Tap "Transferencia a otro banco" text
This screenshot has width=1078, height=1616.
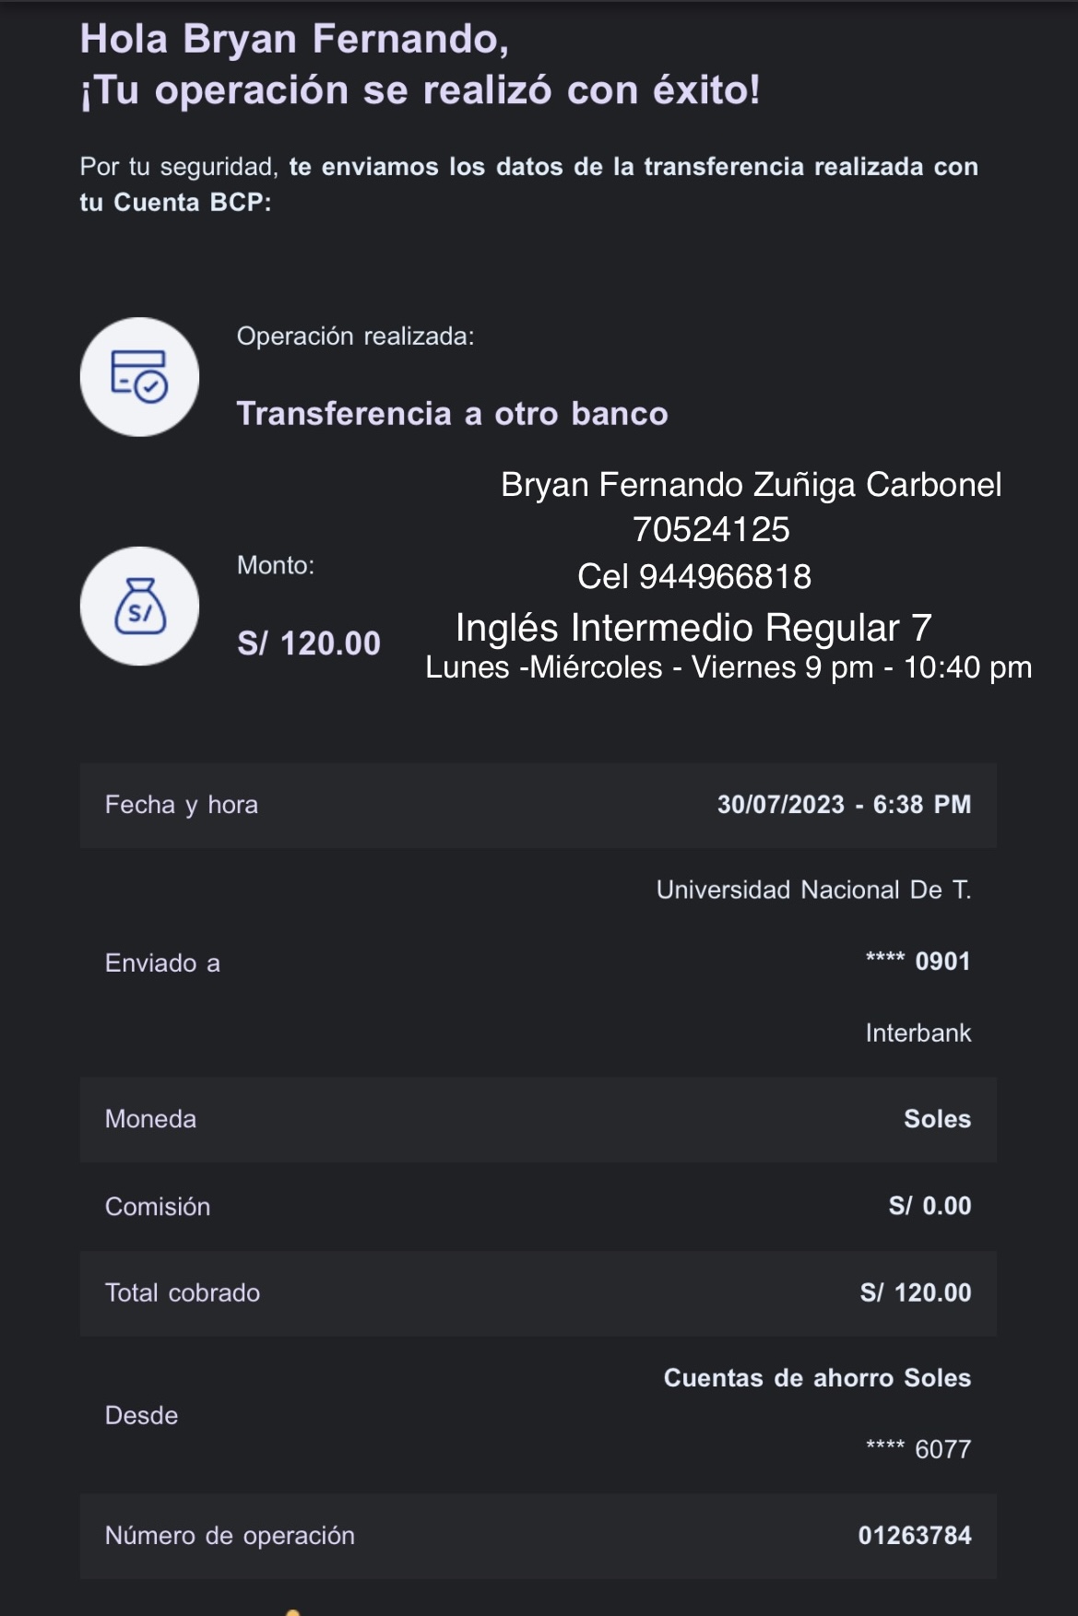click(452, 414)
